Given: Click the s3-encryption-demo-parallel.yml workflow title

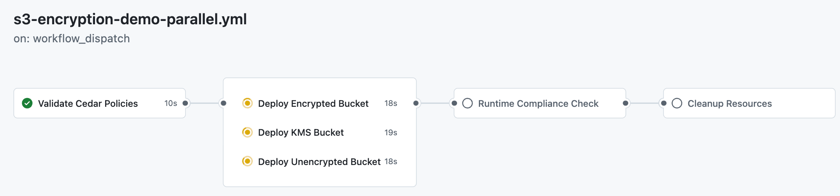Looking at the screenshot, I should click(130, 19).
